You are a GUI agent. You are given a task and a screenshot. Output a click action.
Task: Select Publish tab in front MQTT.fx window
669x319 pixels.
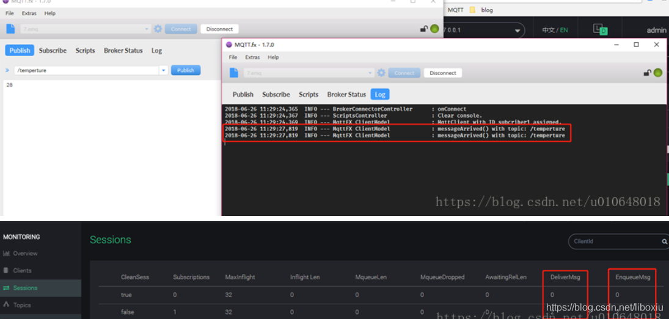coord(243,95)
